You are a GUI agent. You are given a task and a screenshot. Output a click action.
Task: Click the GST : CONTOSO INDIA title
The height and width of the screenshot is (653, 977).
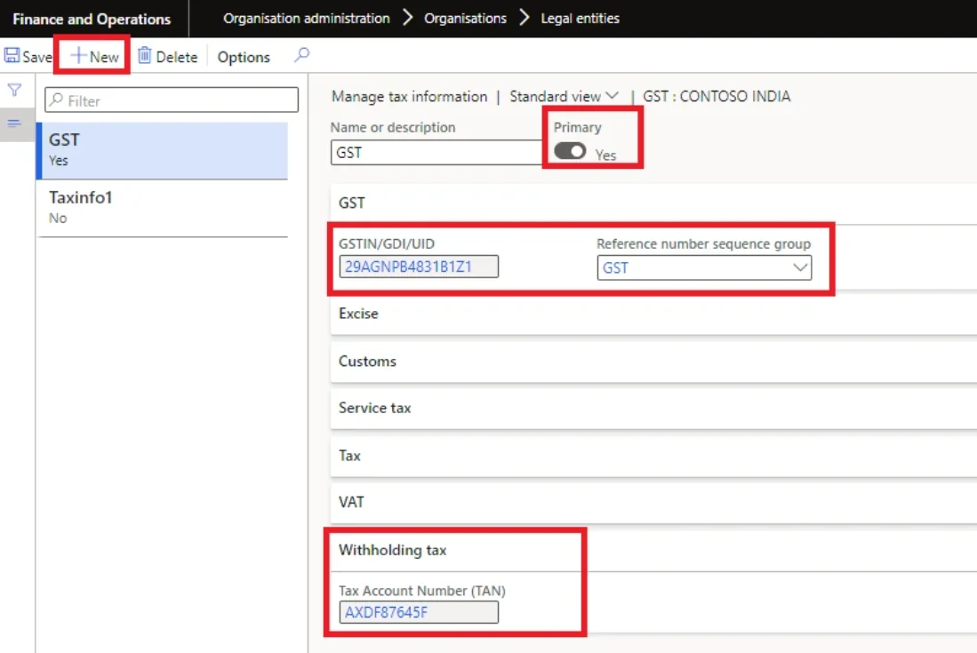click(x=717, y=97)
